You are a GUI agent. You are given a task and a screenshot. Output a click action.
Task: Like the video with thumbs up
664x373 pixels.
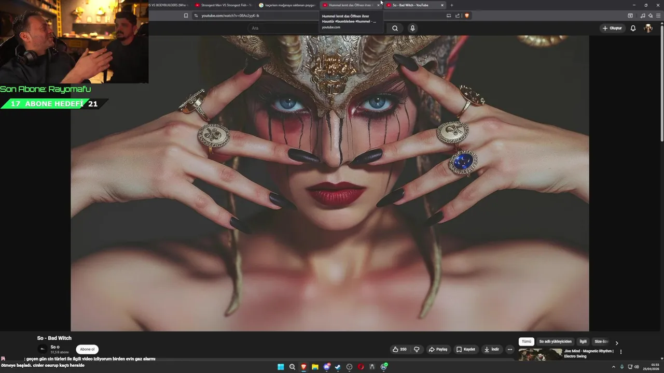click(399, 349)
